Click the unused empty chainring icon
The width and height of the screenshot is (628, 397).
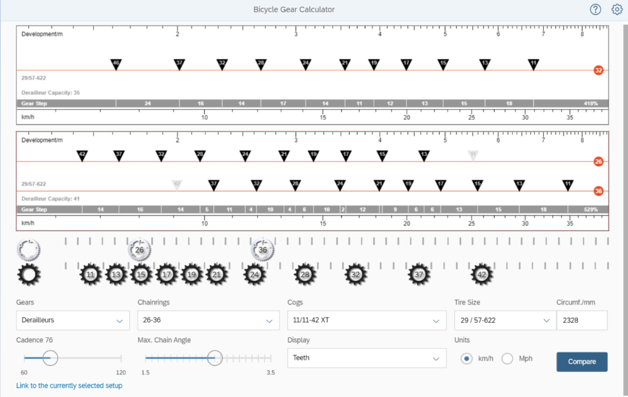coord(29,250)
